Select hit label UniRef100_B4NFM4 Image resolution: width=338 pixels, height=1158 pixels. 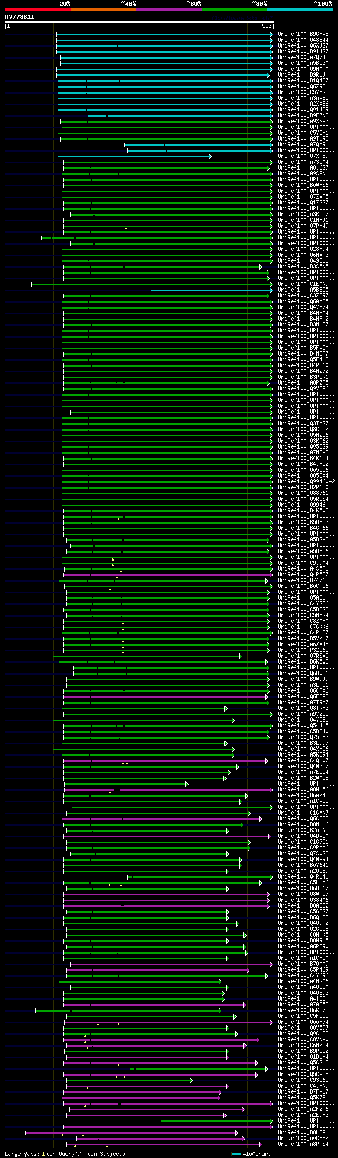[x=303, y=313]
